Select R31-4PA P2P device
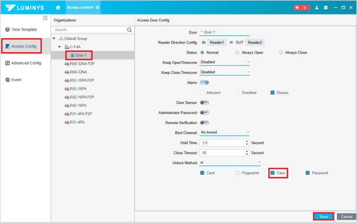This screenshot has height=223, width=357. coord(81,114)
